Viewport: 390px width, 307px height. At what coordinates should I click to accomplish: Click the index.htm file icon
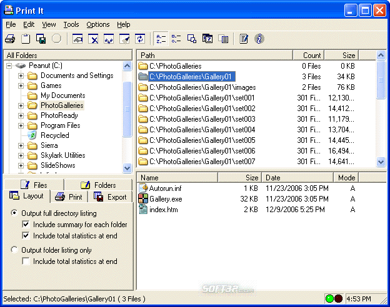tap(143, 210)
